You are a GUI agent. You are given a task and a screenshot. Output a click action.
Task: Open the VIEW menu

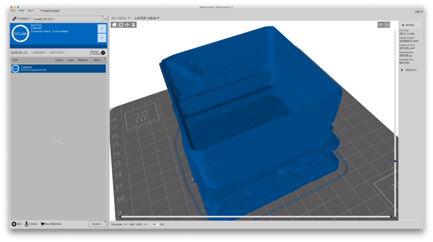click(x=21, y=10)
